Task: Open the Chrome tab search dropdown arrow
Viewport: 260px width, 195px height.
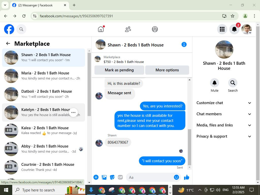Action: click(x=5, y=5)
